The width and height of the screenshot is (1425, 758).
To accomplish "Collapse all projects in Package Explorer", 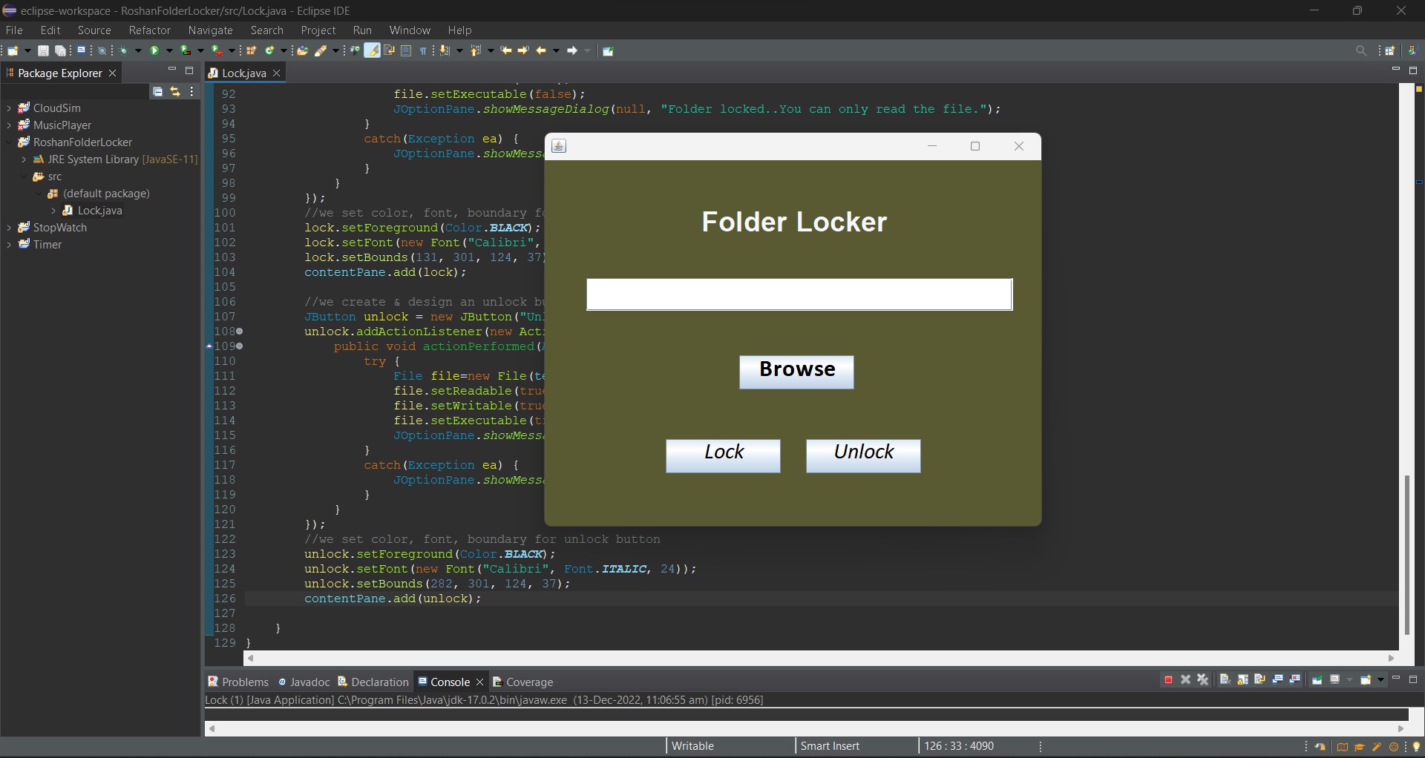I will click(157, 91).
